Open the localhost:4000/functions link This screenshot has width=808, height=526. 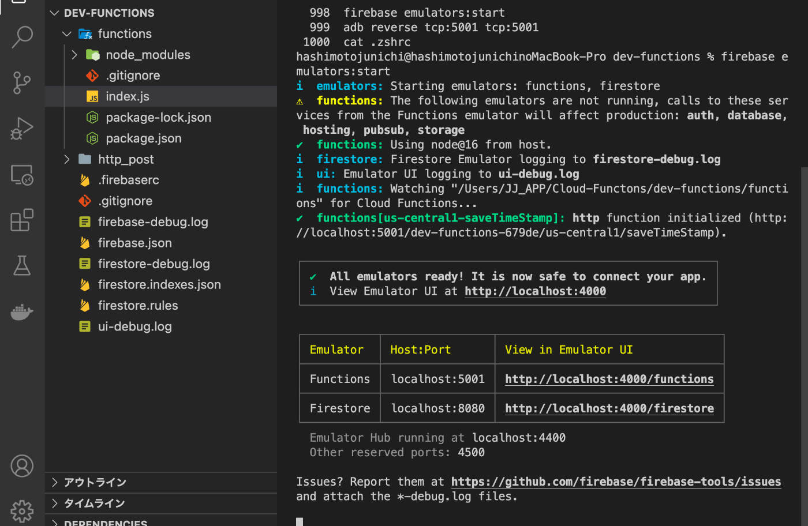pos(609,379)
